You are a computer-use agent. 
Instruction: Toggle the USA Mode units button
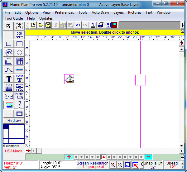tap(14, 151)
